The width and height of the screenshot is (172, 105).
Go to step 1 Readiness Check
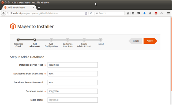point(18,40)
